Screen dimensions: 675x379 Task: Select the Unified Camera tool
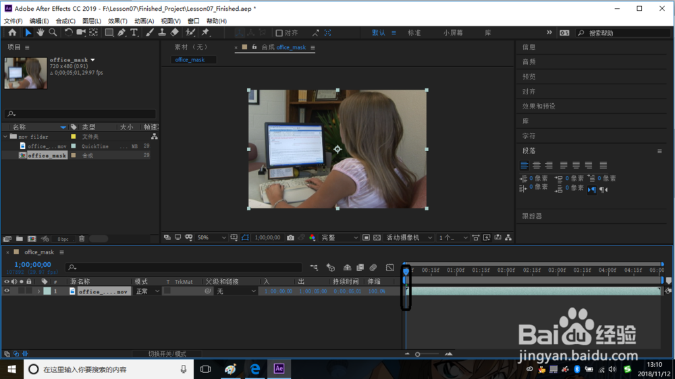click(80, 32)
